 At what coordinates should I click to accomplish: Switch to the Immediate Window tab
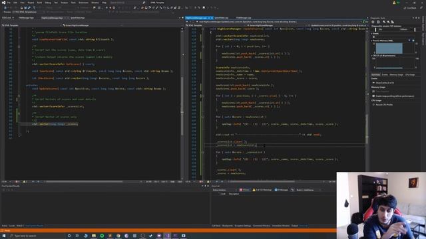[281, 226]
